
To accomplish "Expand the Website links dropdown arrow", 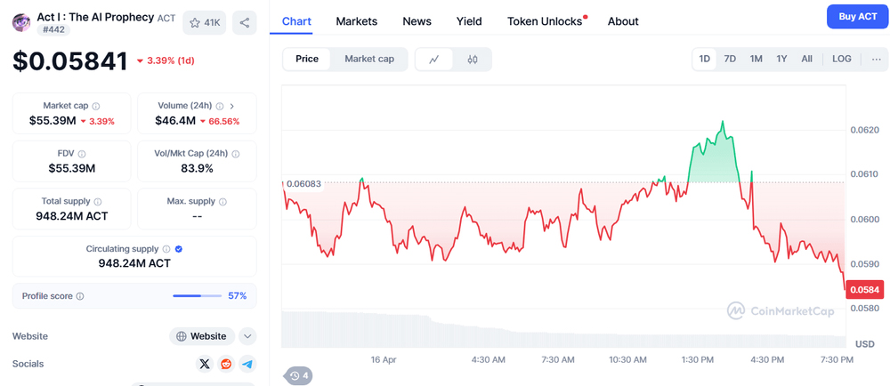I will (x=248, y=336).
